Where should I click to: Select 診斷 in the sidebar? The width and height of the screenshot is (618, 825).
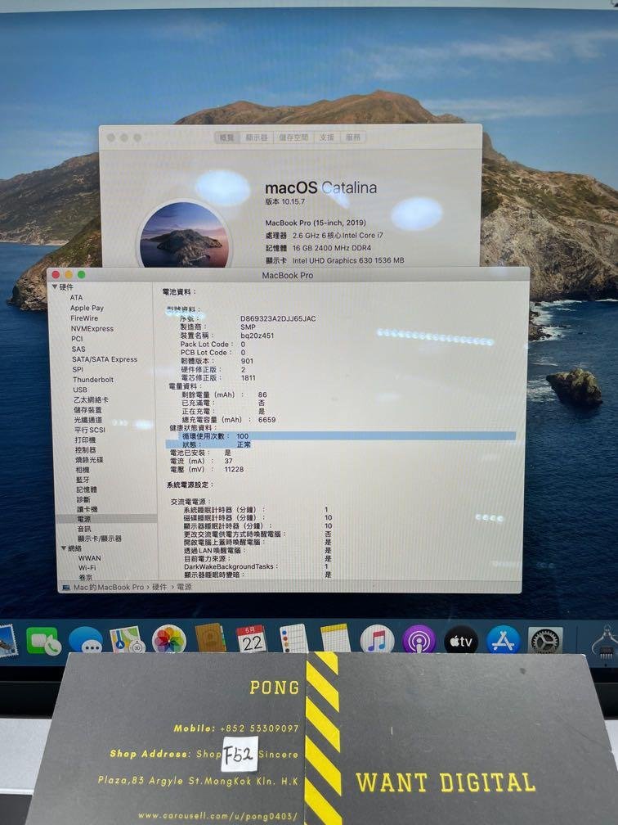tap(83, 499)
